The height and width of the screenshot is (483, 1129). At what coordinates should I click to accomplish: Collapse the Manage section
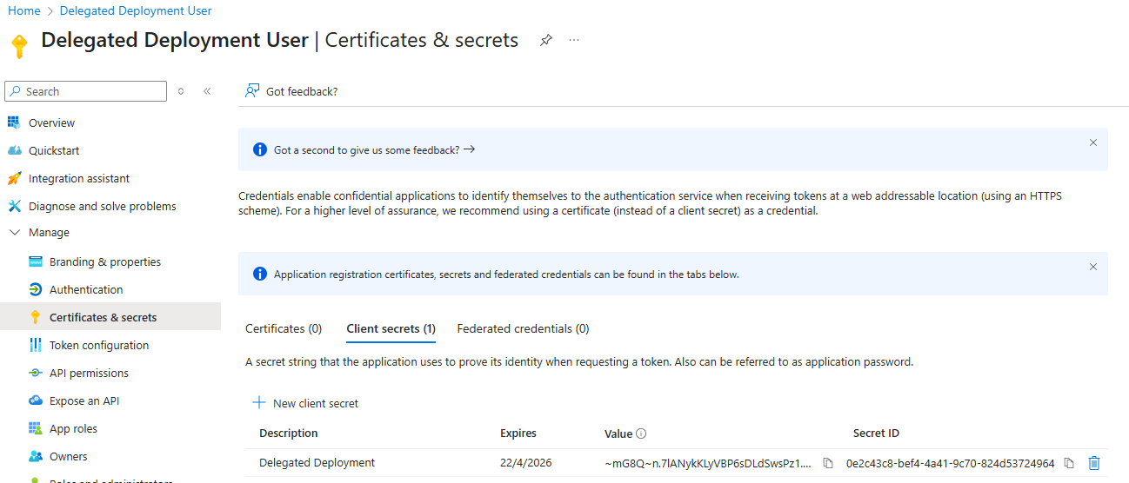15,233
